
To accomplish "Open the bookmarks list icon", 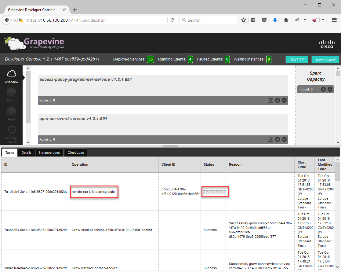I will pyautogui.click(x=253, y=20).
